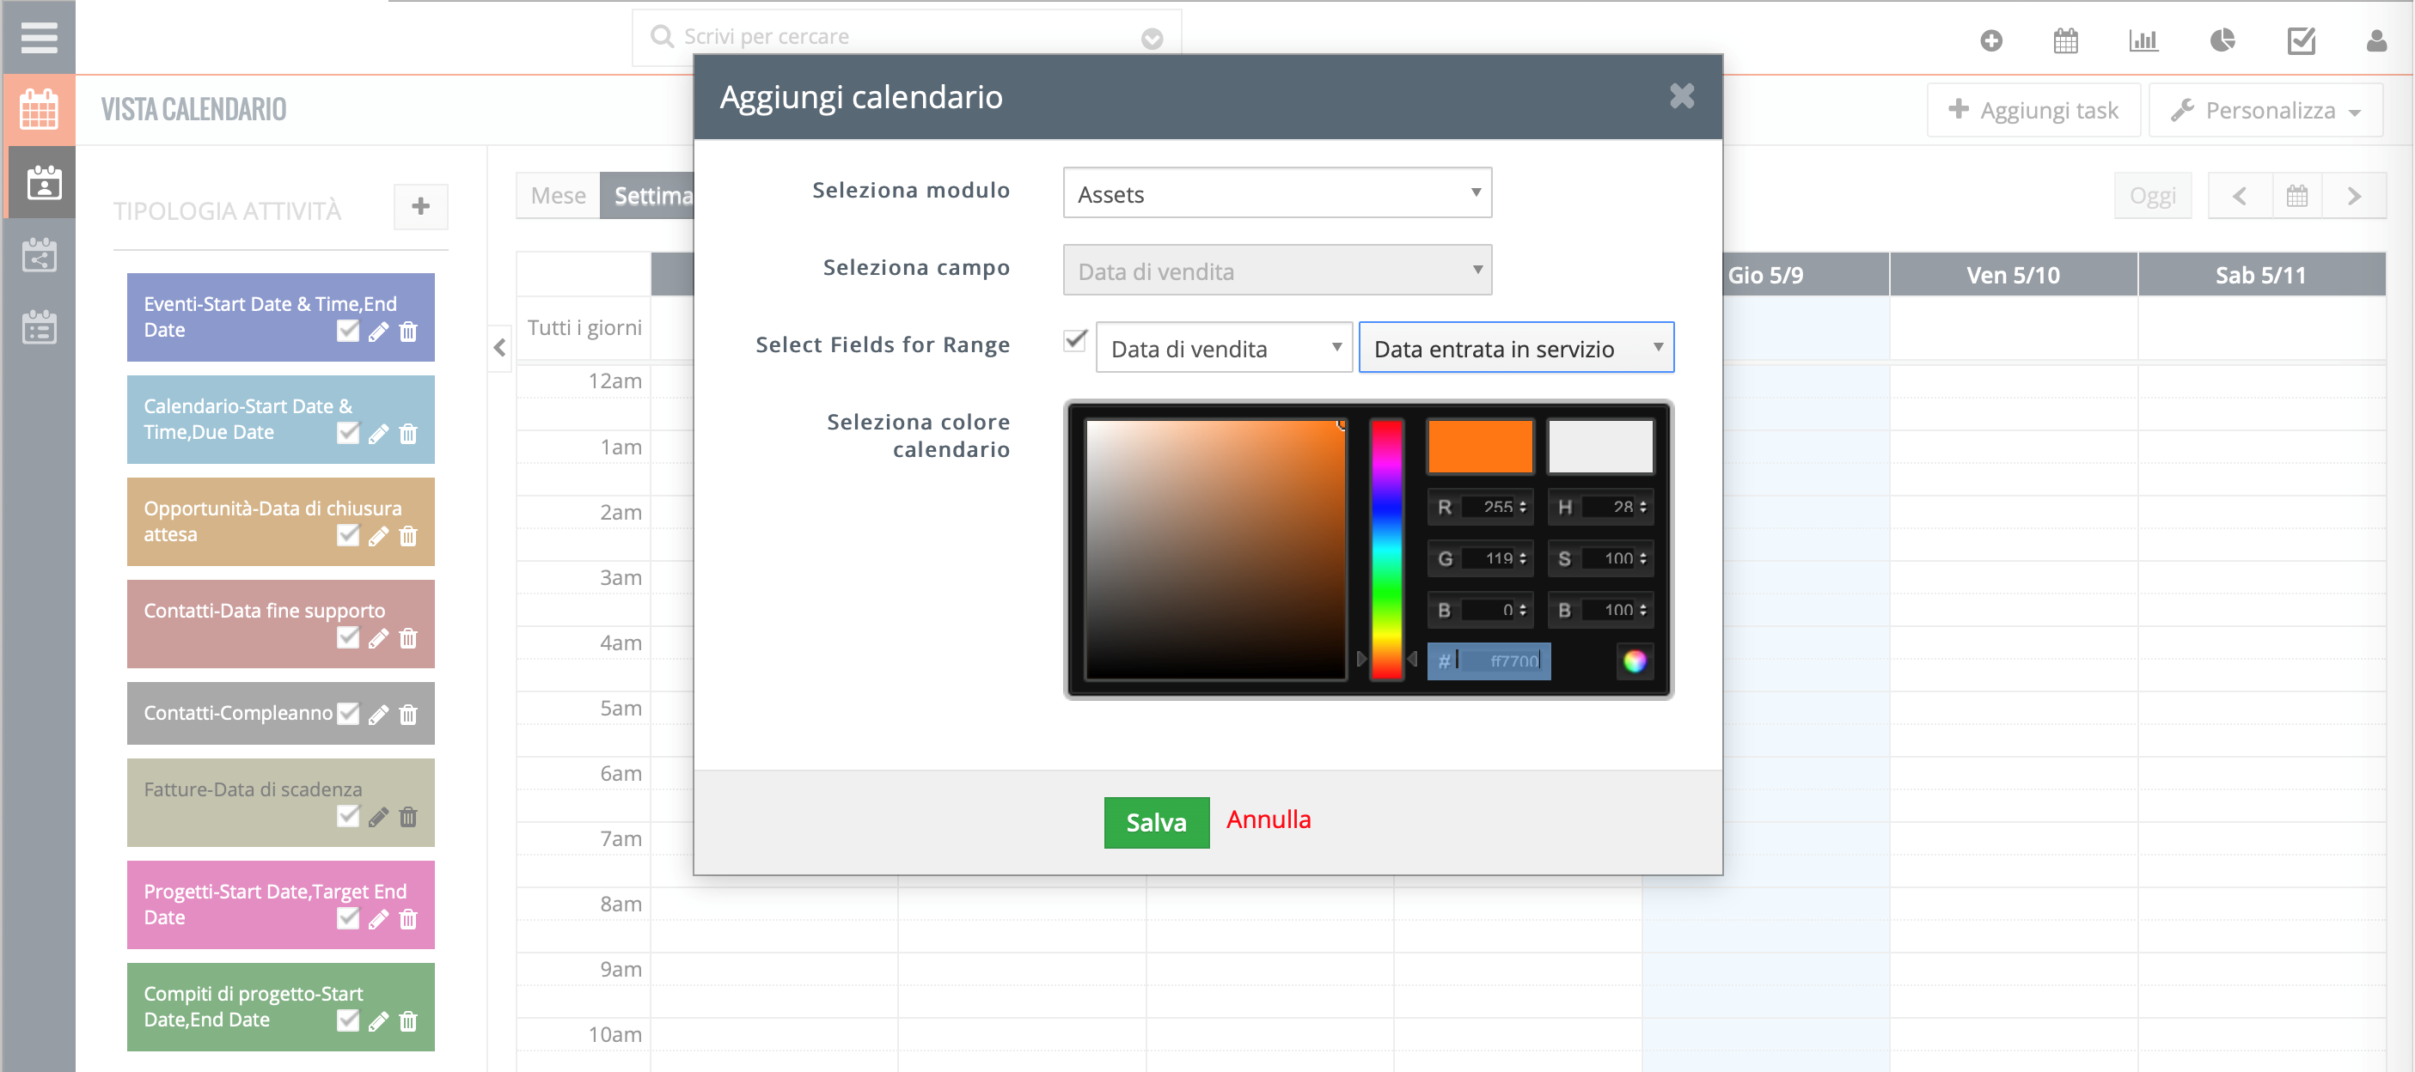
Task: Uncheck Select Fields for Range checkbox
Action: click(1075, 340)
